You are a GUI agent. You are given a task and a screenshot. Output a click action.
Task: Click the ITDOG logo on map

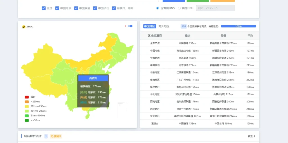[x=28, y=27]
